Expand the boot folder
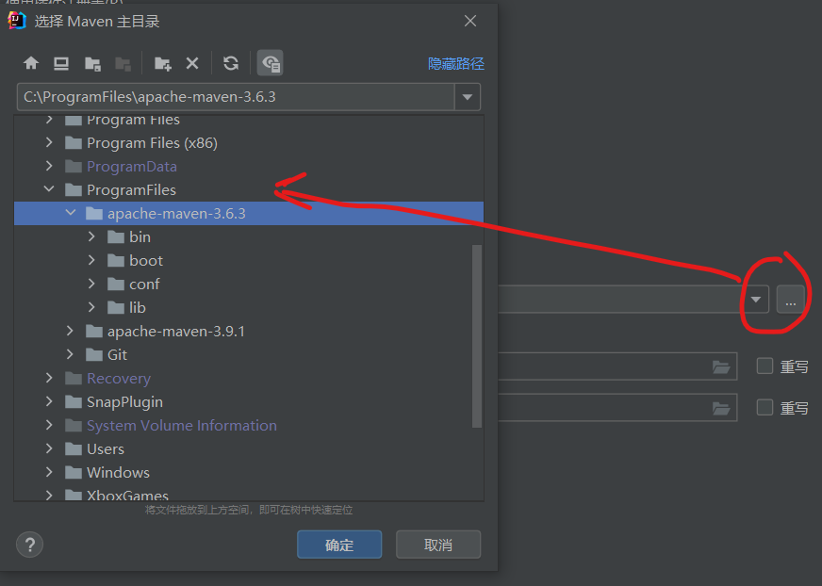The image size is (822, 586). (91, 260)
